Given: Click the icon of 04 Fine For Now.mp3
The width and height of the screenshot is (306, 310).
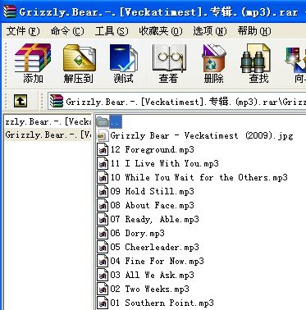Looking at the screenshot, I should coord(103,261).
